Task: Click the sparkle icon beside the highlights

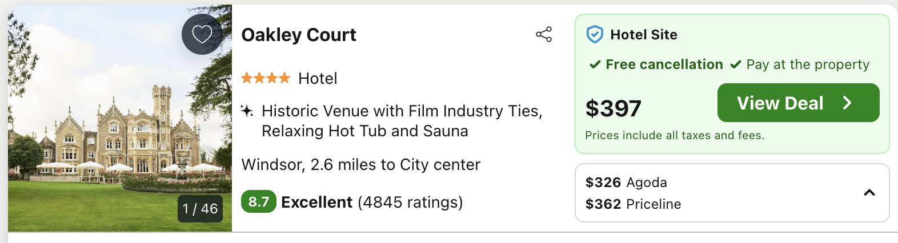Action: (x=247, y=111)
